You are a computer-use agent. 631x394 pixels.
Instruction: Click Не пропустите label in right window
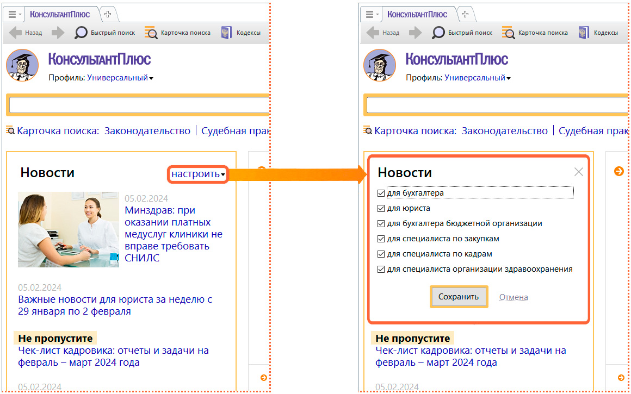(413, 338)
